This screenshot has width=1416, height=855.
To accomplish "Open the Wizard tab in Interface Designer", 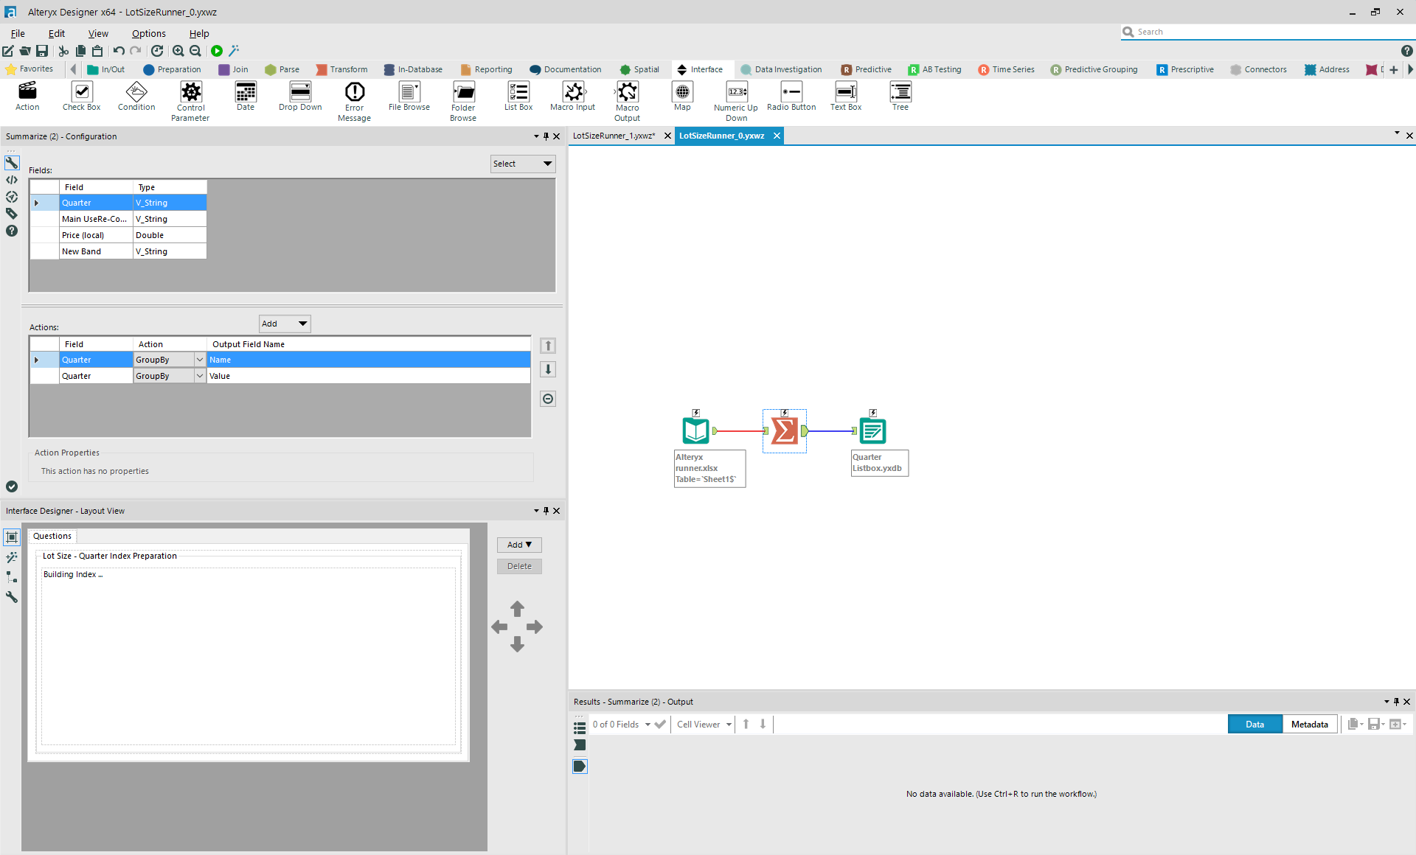I will (x=12, y=557).
